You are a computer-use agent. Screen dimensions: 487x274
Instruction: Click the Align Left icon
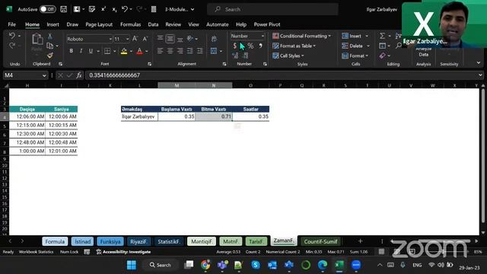(x=160, y=51)
